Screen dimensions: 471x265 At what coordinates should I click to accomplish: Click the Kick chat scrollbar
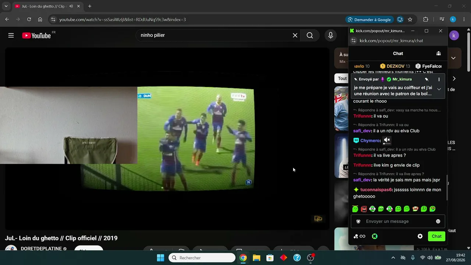click(447, 188)
